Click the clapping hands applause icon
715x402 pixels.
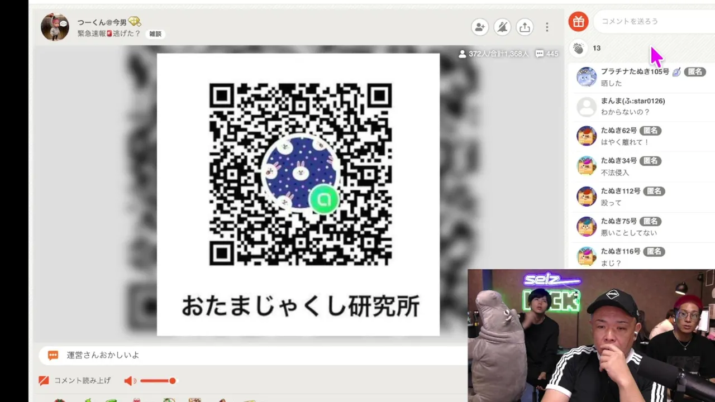[x=578, y=49]
